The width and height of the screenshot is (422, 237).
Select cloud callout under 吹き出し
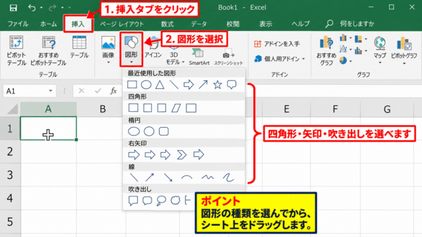(x=175, y=200)
